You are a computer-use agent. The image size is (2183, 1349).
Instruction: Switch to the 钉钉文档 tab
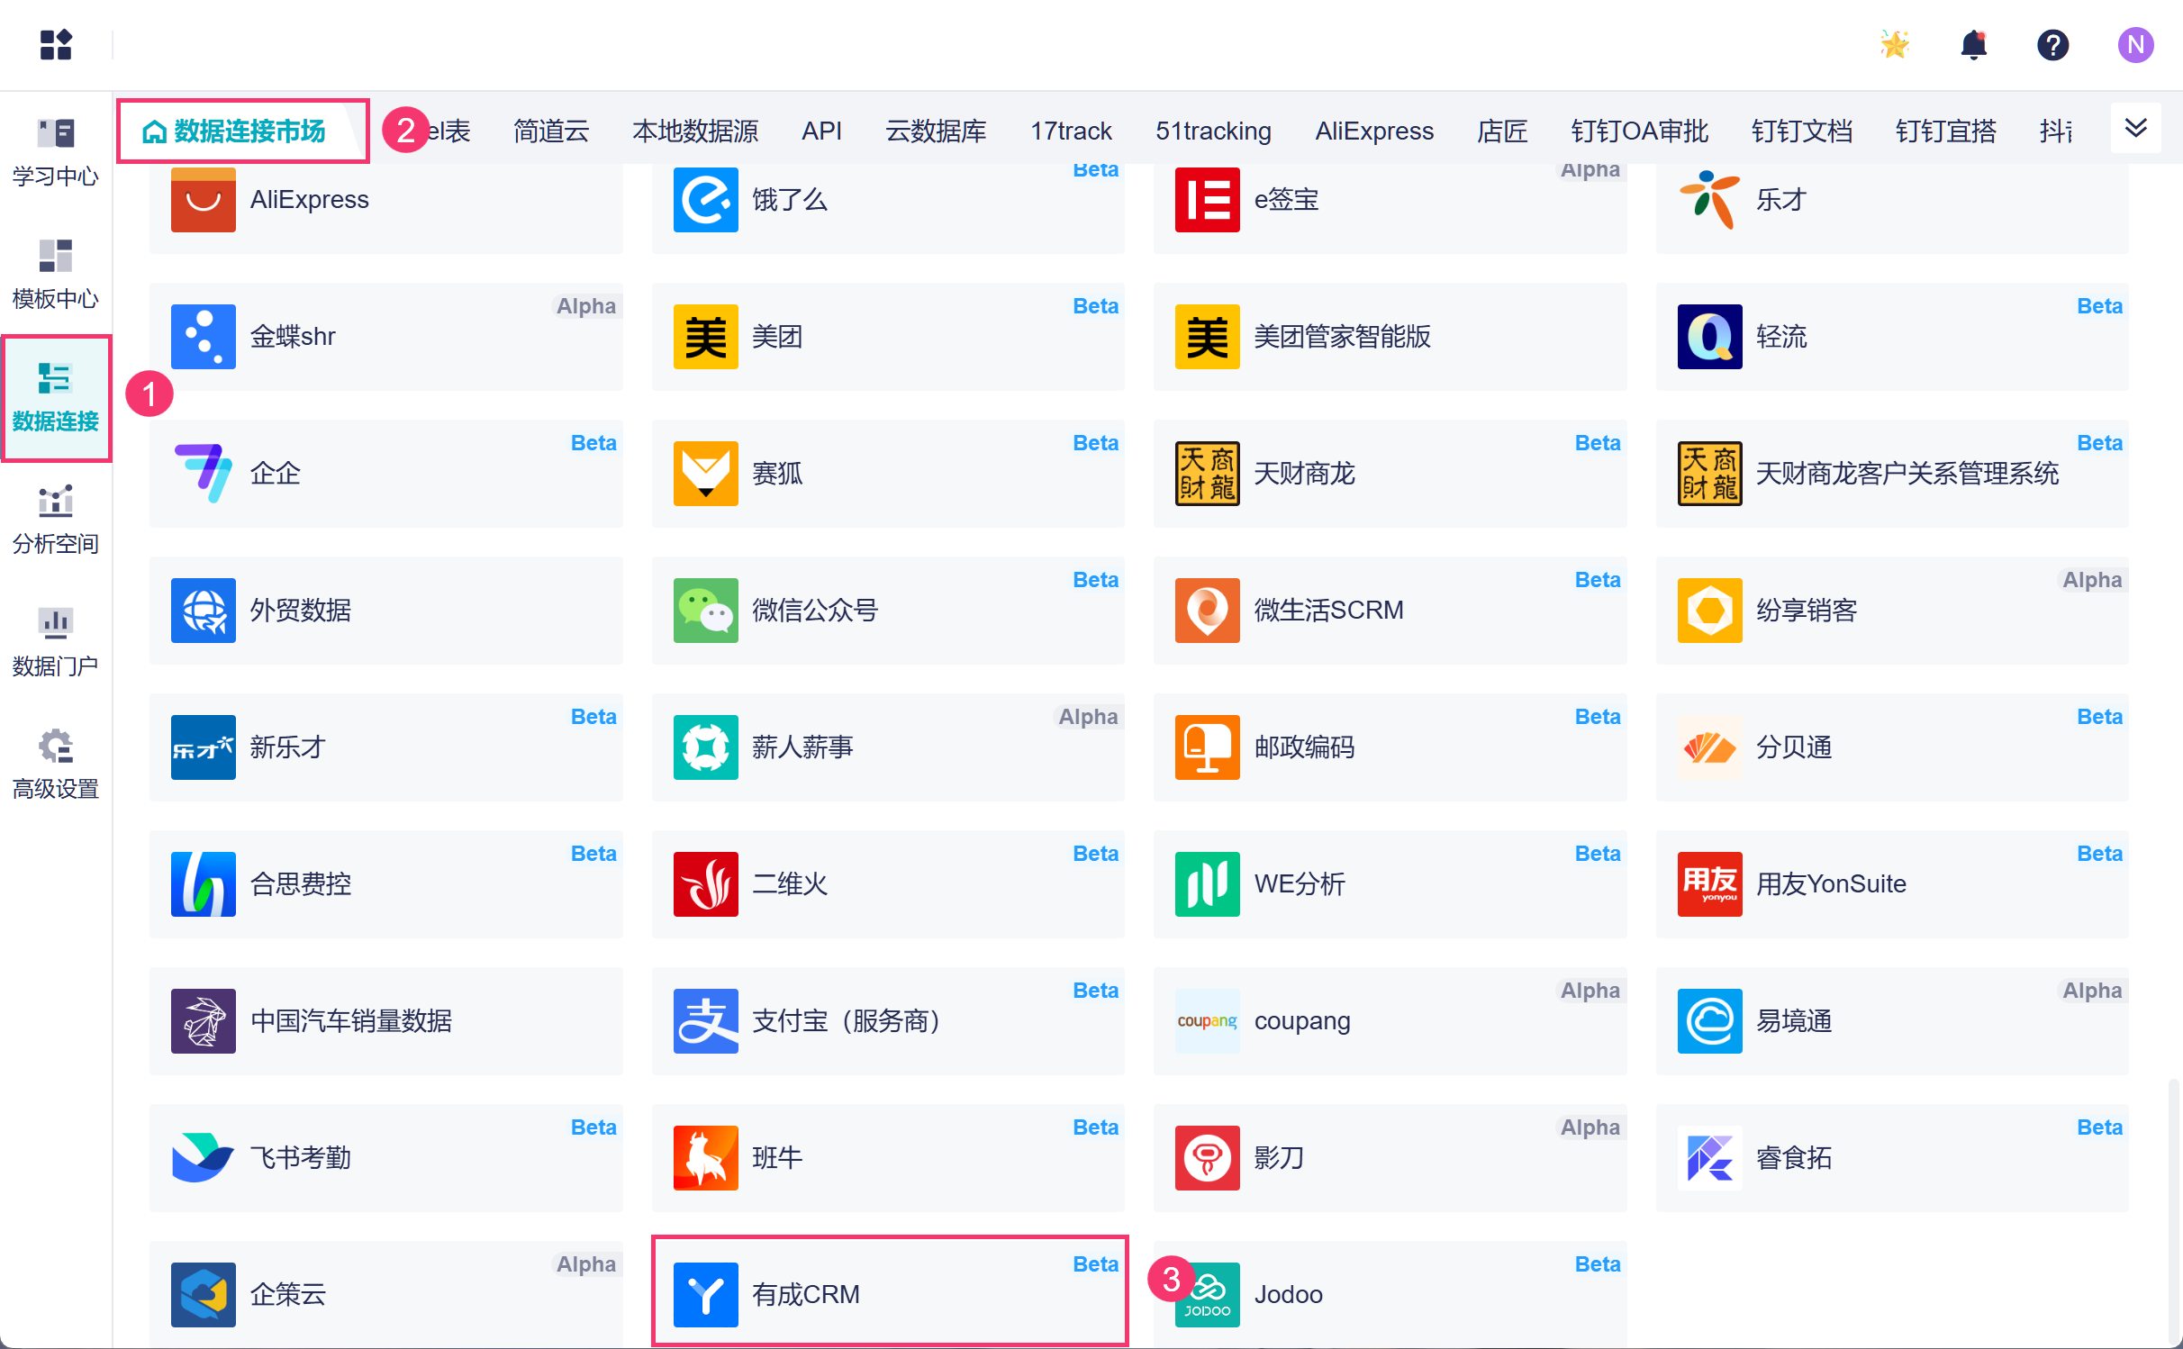click(1801, 131)
